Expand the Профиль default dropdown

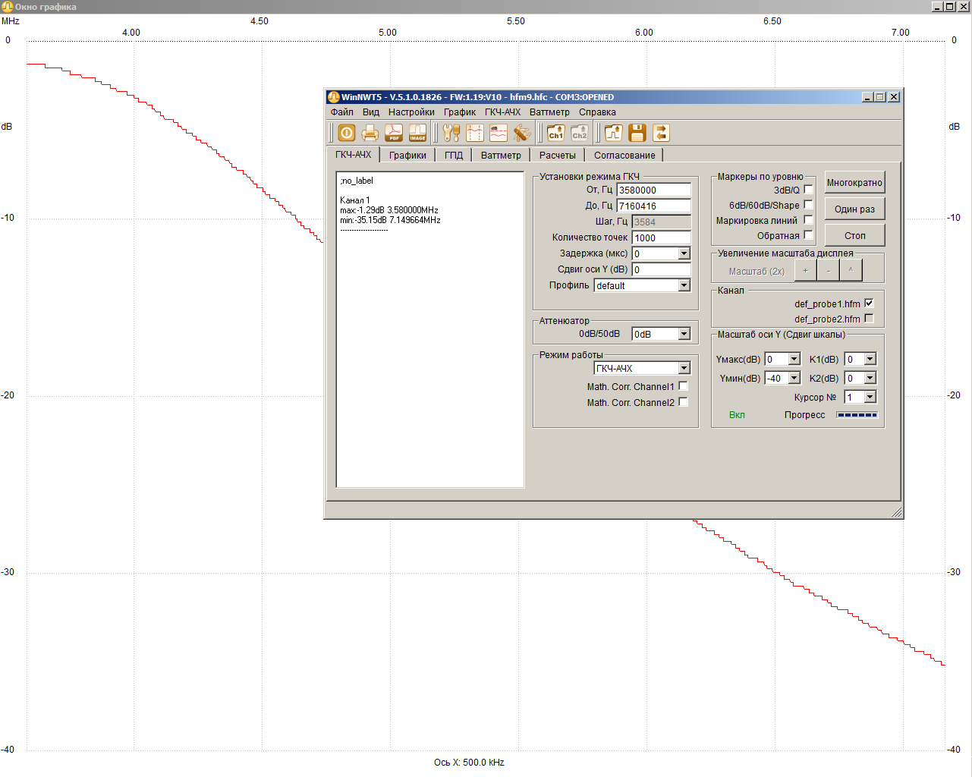(x=684, y=285)
